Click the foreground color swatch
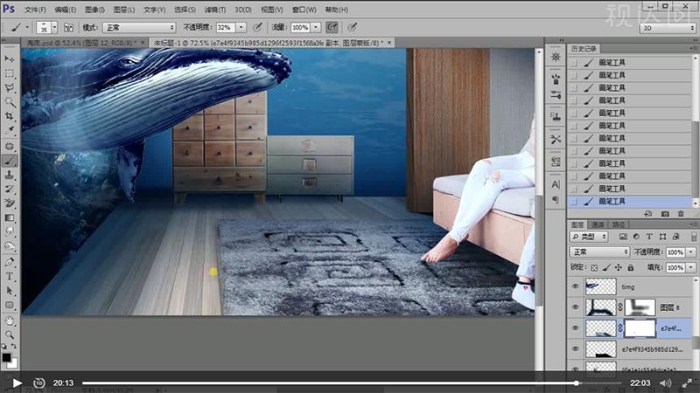700x393 pixels. 7,355
